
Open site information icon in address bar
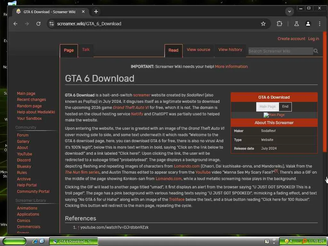click(52, 24)
